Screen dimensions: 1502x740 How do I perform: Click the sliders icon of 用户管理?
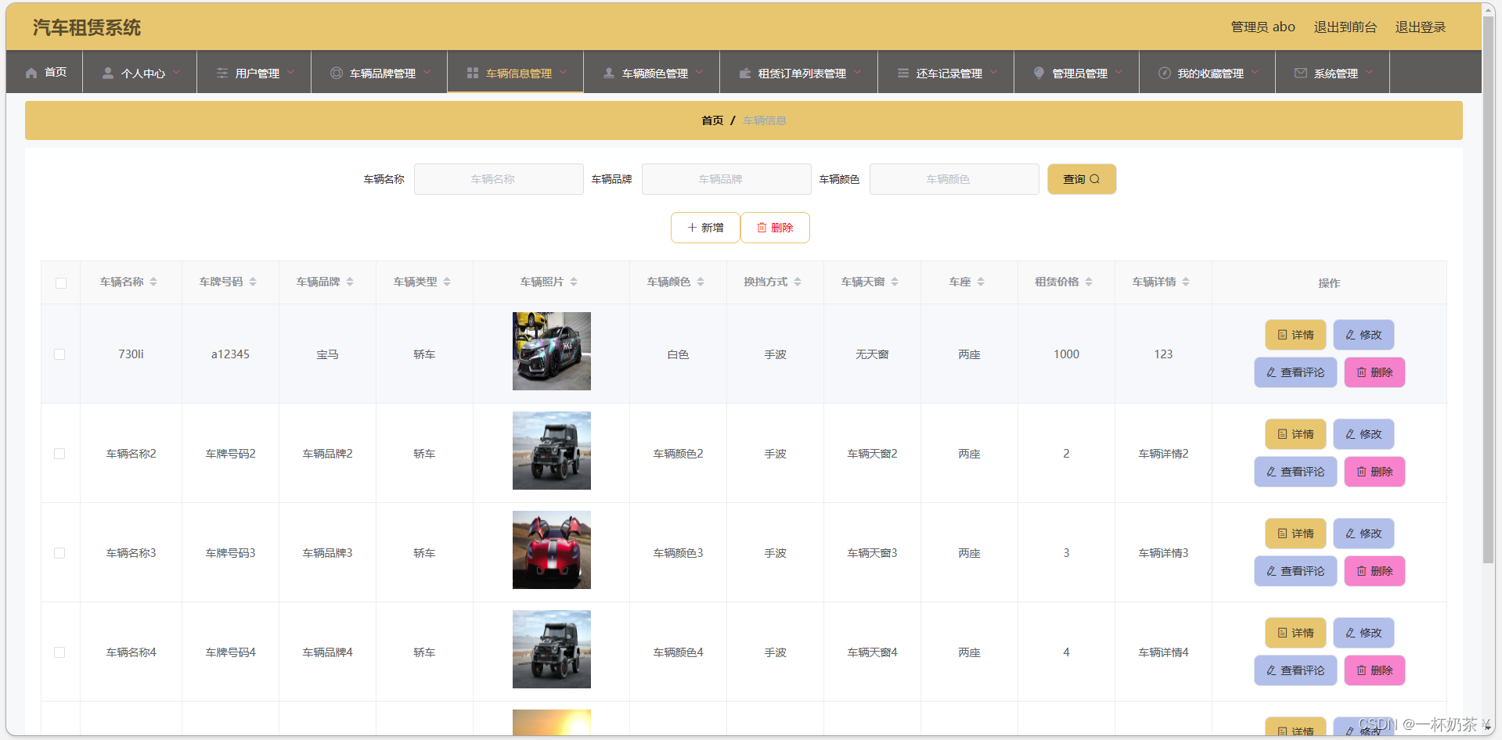(222, 73)
